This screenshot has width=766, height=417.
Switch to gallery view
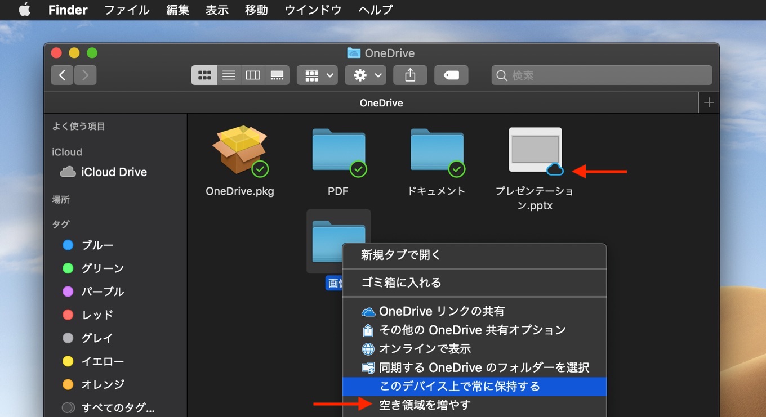click(x=277, y=75)
